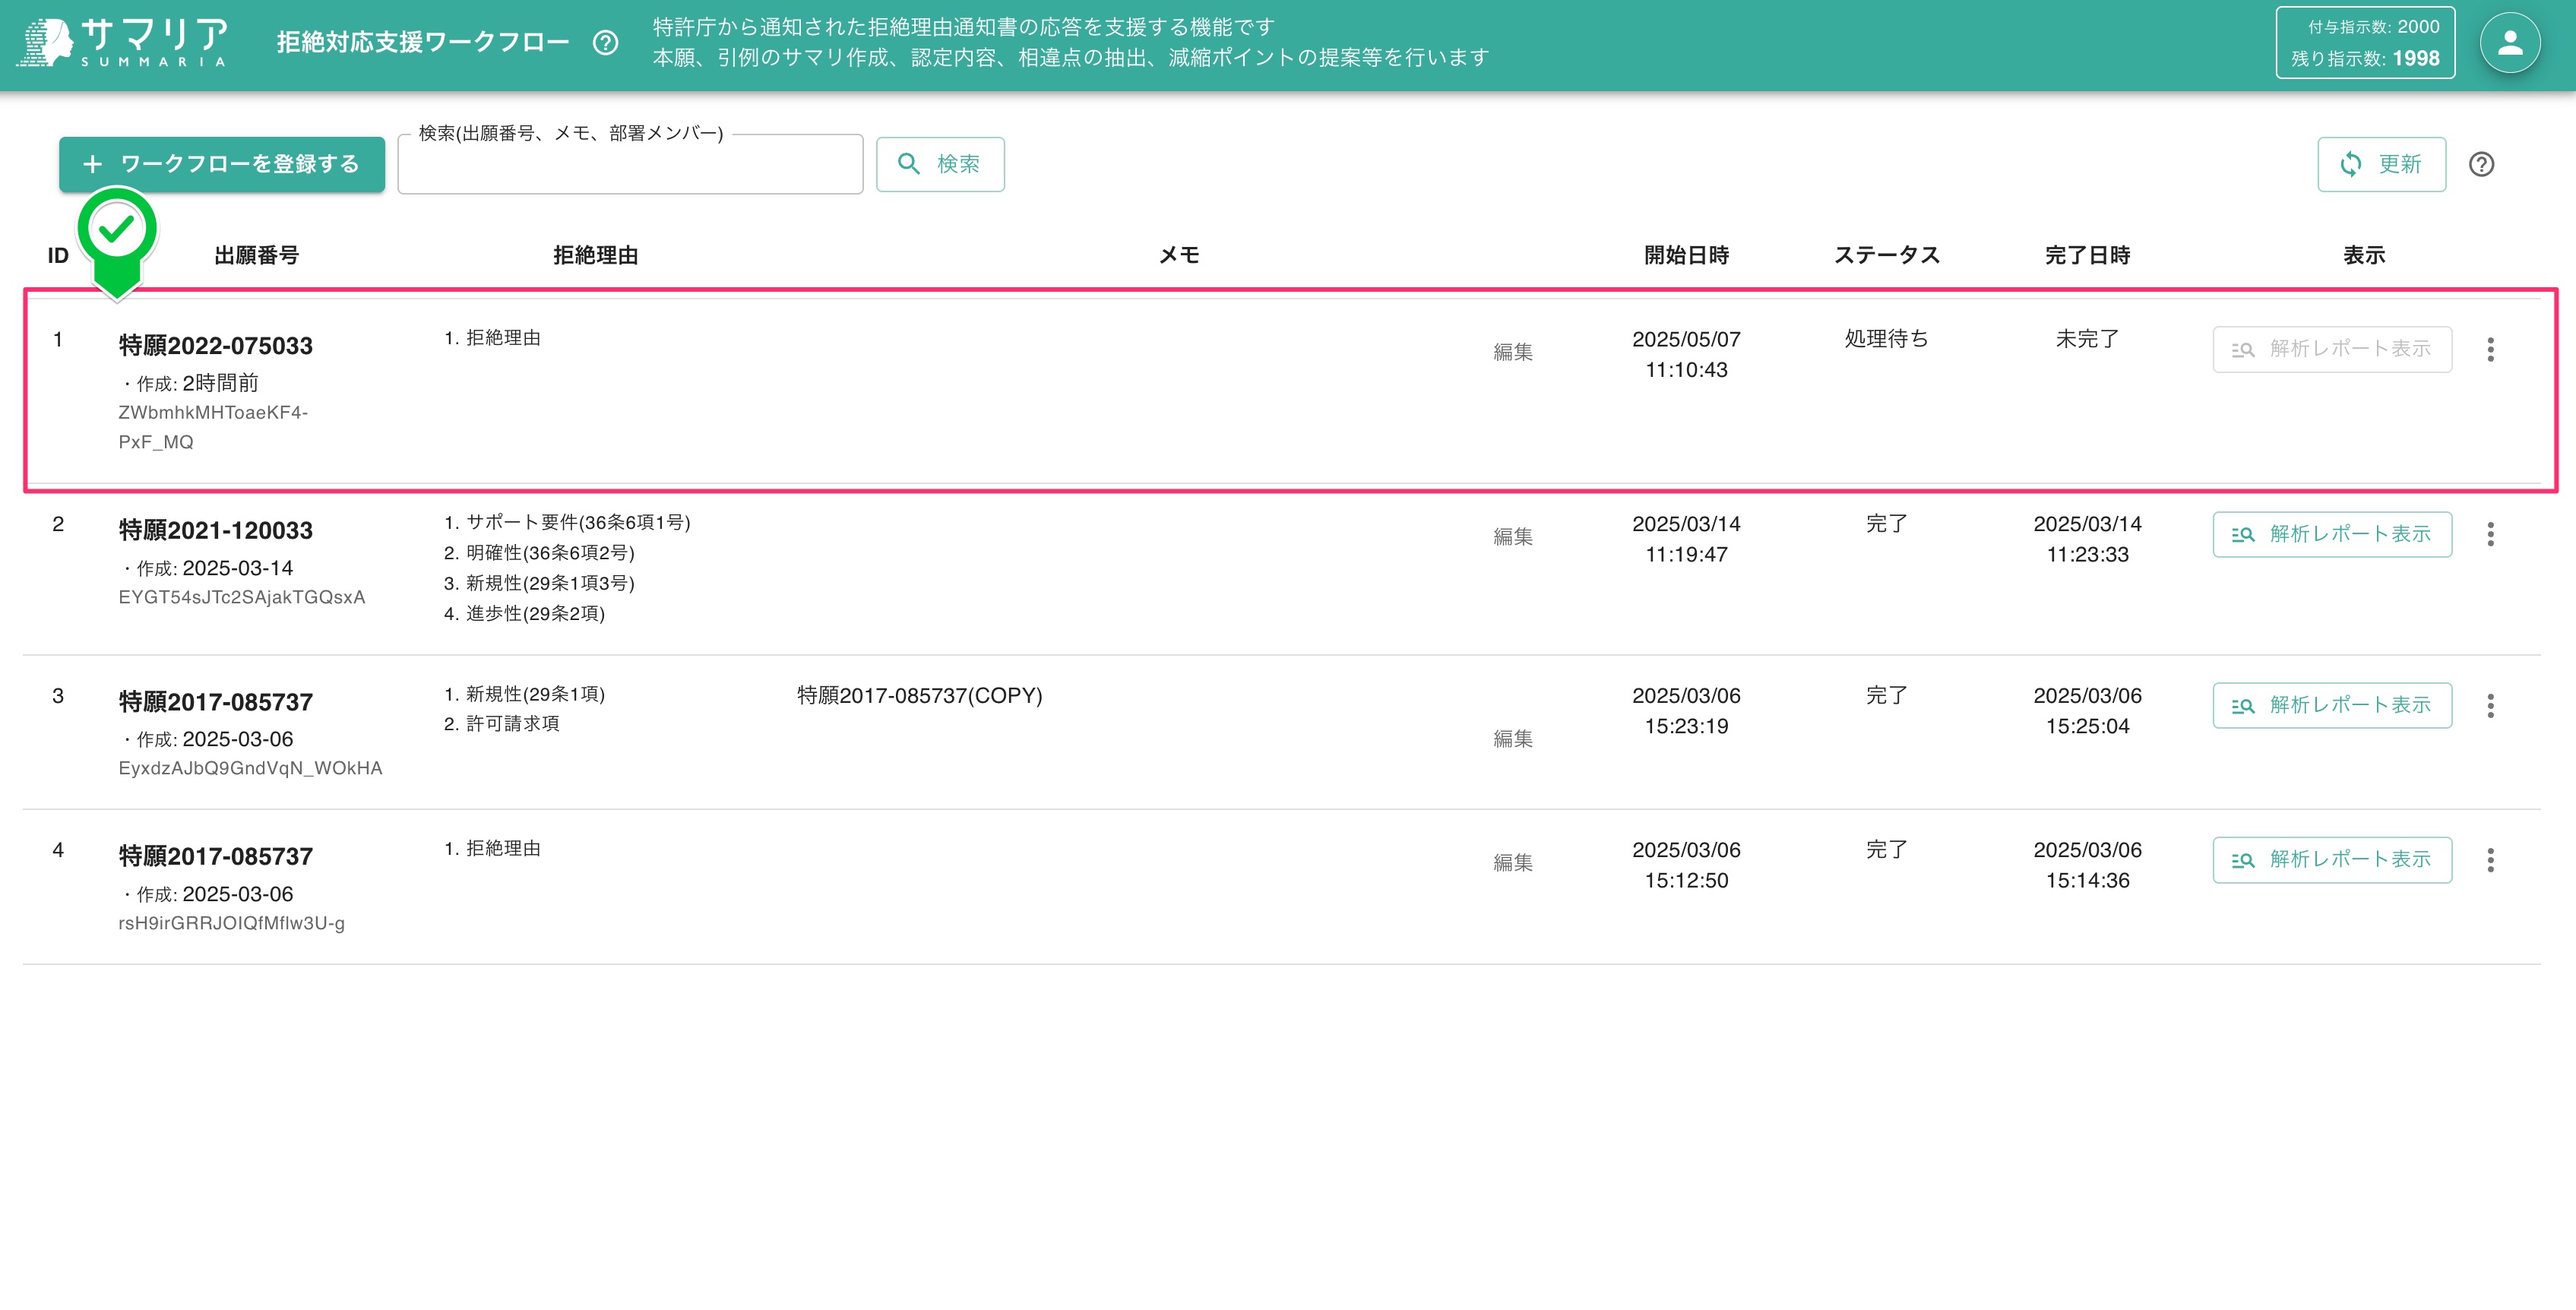Open three-dot menu for row ID 3
The image size is (2576, 1310).
tap(2490, 706)
